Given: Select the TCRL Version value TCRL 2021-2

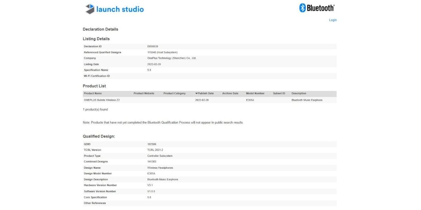Looking at the screenshot, I should pyautogui.click(x=155, y=150).
